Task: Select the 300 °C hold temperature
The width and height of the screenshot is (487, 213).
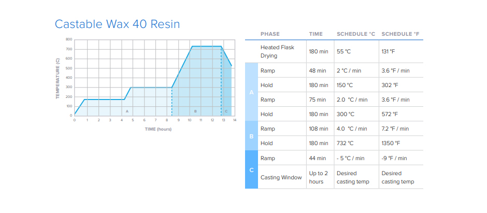Action: point(346,114)
